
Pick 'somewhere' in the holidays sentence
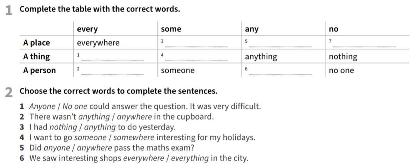pos(134,137)
